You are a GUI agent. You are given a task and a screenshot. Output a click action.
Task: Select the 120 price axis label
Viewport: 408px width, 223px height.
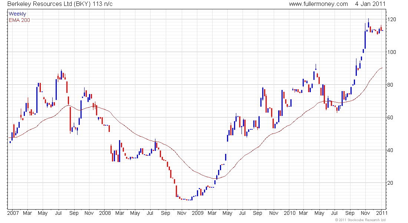[x=392, y=19]
